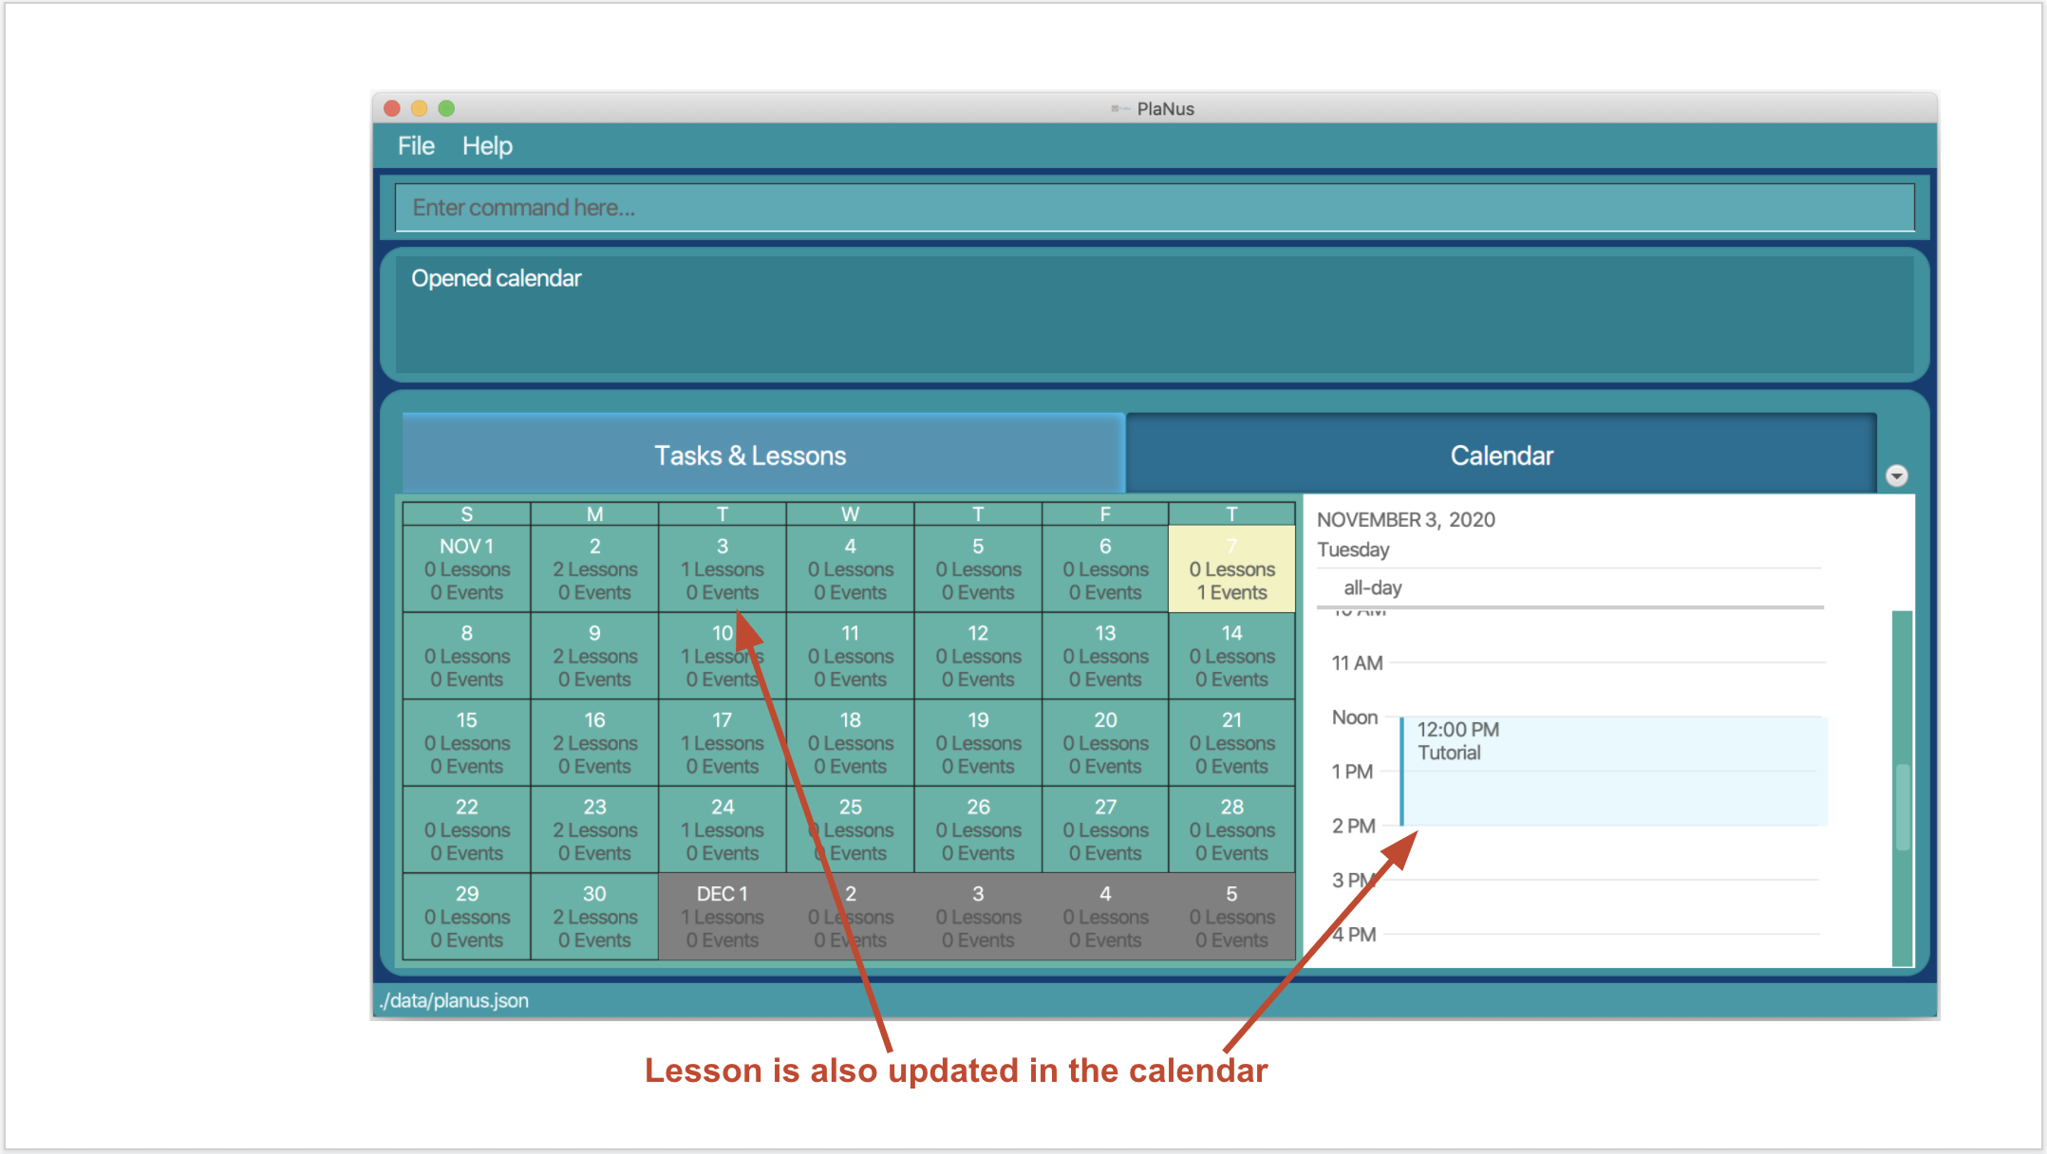
Task: Click the command input field
Action: (1155, 208)
